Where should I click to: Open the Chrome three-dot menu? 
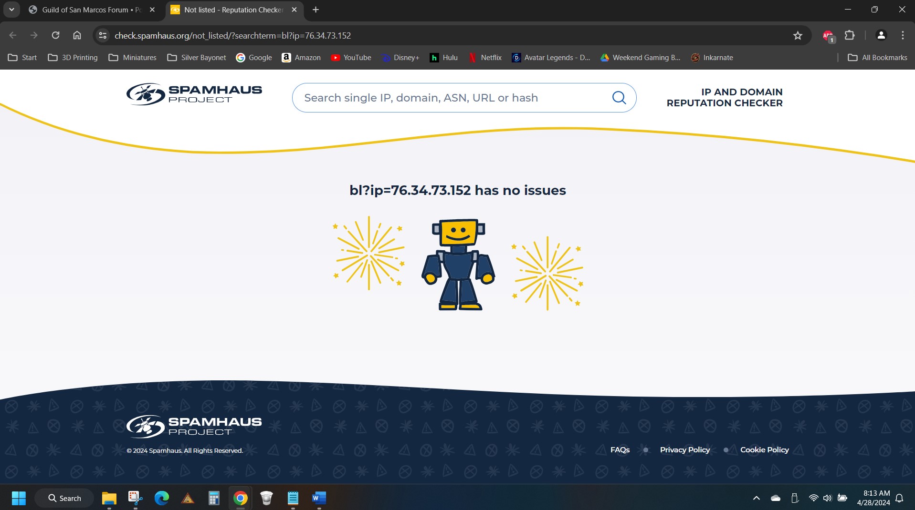902,35
